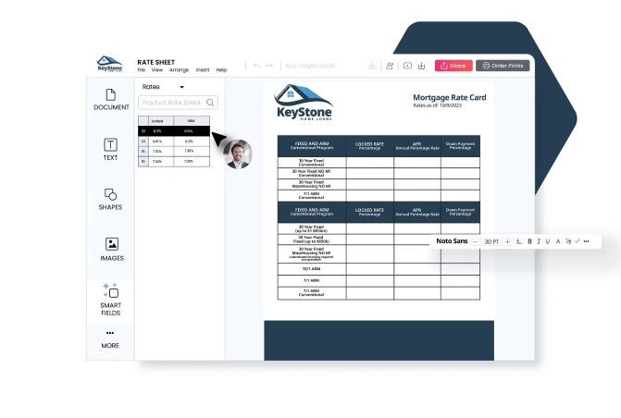This screenshot has height=418, width=621.
Task: Toggle underline formatting in text toolbar
Action: 548,241
